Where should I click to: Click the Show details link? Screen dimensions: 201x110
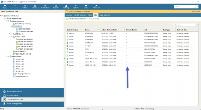pyautogui.click(x=196, y=11)
